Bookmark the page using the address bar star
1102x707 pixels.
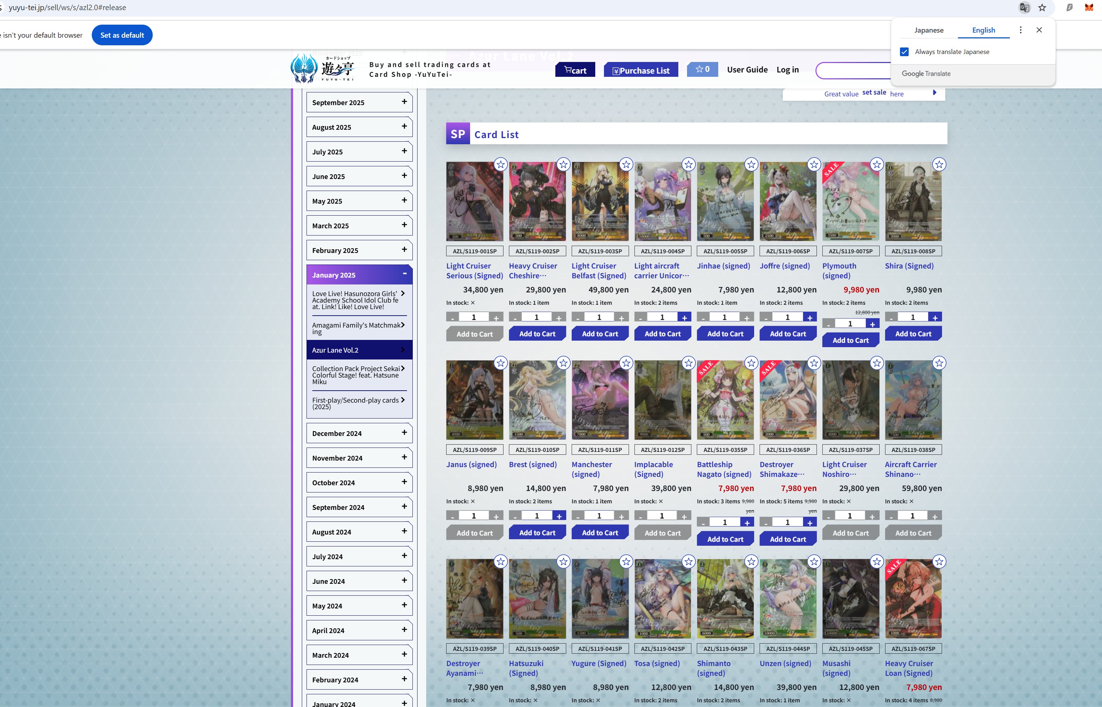click(1042, 8)
